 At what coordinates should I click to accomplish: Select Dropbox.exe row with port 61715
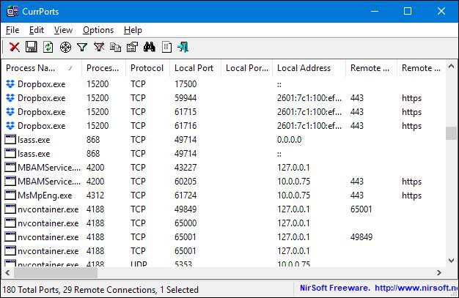224,112
